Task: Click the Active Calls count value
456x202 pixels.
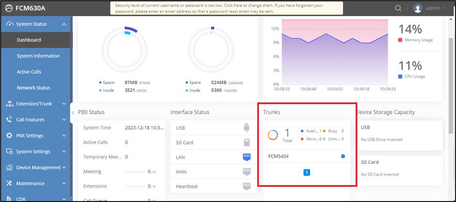Action: (x=127, y=142)
